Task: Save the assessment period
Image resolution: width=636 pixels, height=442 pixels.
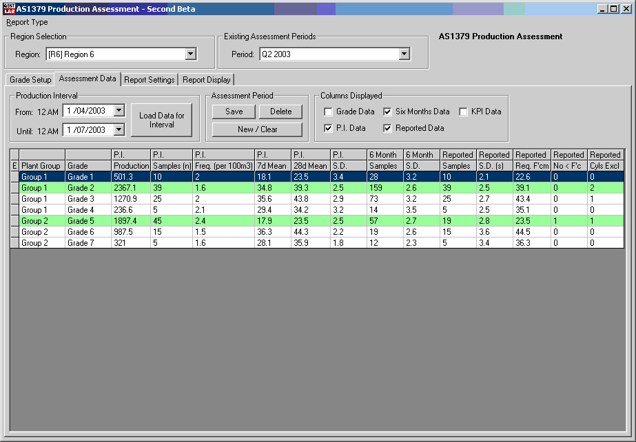Action: click(x=234, y=112)
